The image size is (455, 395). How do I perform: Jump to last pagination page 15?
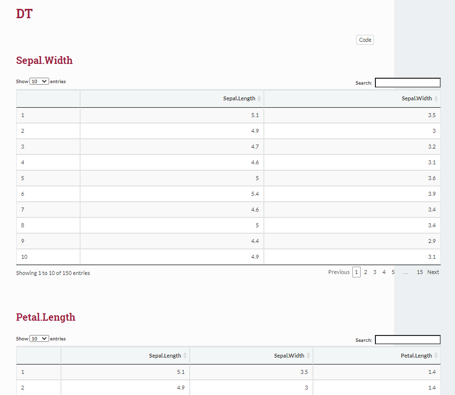(420, 272)
